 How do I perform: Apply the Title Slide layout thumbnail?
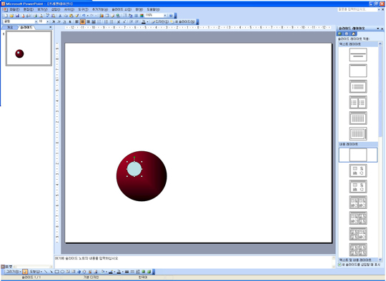pyautogui.click(x=358, y=54)
